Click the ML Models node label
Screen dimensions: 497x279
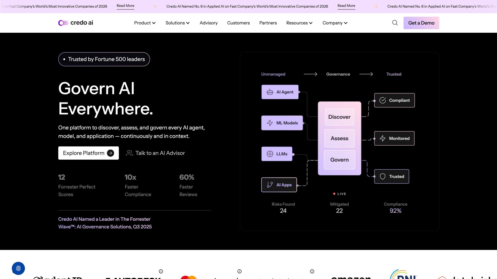tap(287, 123)
